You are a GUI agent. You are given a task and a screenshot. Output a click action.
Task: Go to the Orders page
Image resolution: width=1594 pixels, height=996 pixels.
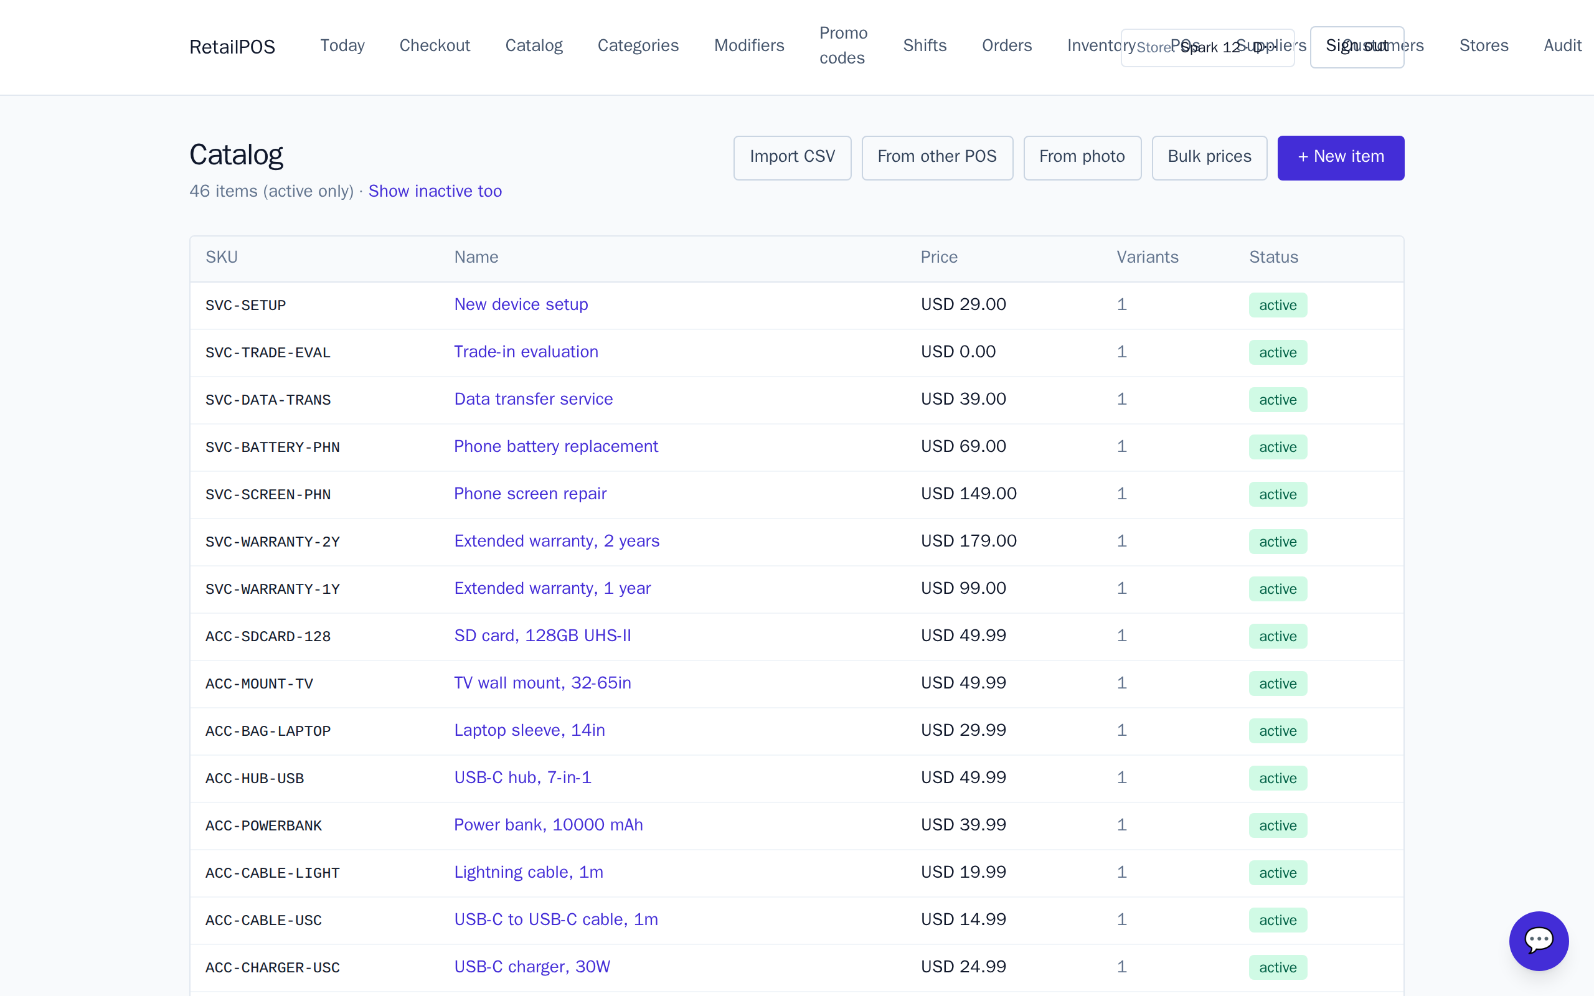click(1006, 45)
